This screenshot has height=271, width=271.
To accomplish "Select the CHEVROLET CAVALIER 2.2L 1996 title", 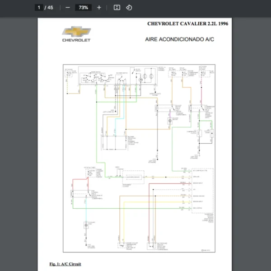I will coord(187,23).
